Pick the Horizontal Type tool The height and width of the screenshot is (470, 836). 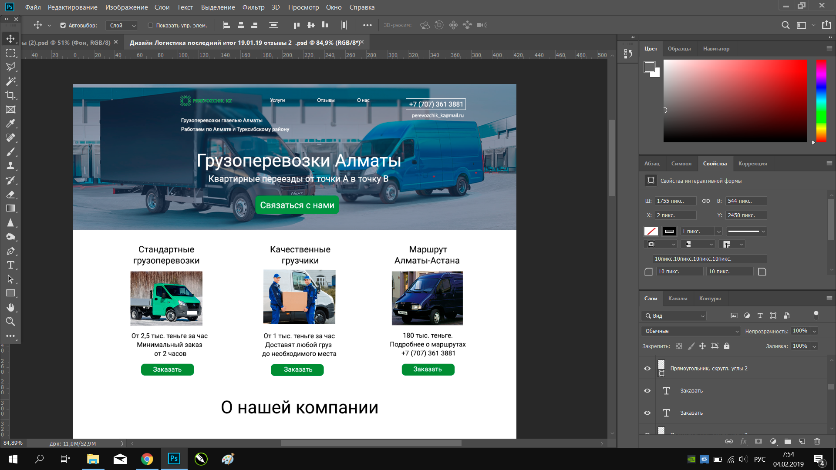click(11, 265)
